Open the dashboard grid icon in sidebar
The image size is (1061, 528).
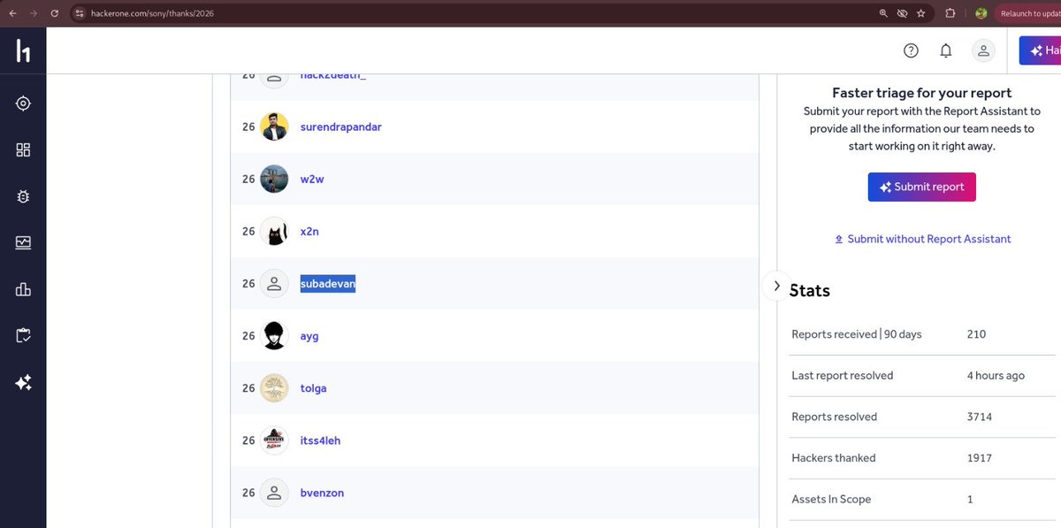23,150
